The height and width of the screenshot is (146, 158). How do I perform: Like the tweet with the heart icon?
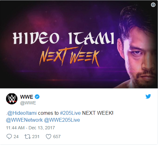click(x=49, y=137)
